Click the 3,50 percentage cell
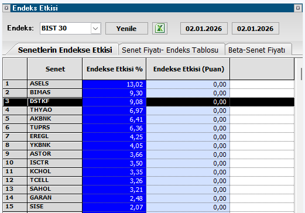Screen dimensions: 305x213 click(x=114, y=163)
